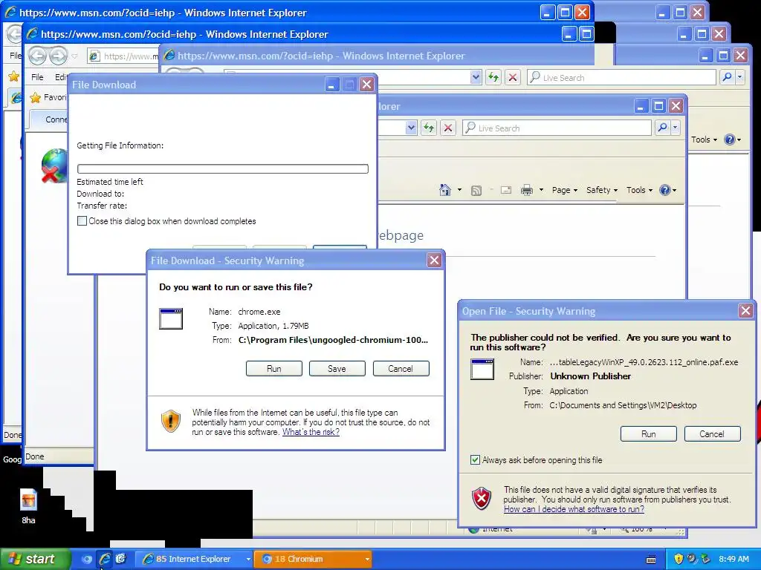Image resolution: width=761 pixels, height=570 pixels.
Task: Close the File Download - Security Warning dialog
Action: 434,261
